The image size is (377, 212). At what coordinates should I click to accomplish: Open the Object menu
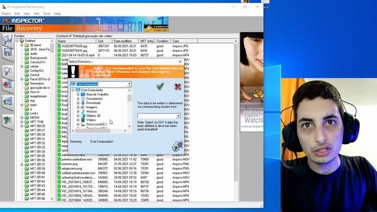tap(6, 14)
